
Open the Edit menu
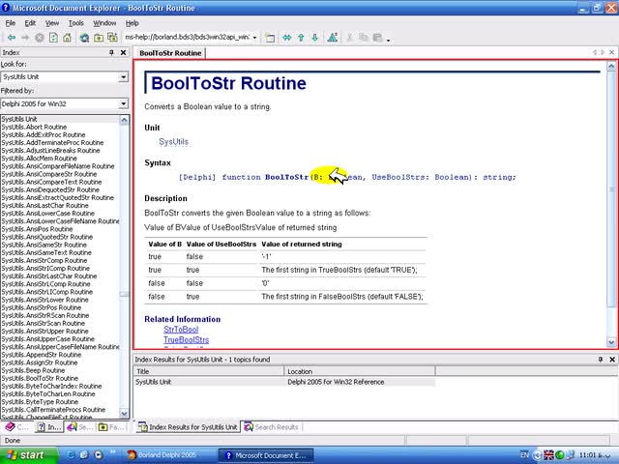click(x=30, y=23)
